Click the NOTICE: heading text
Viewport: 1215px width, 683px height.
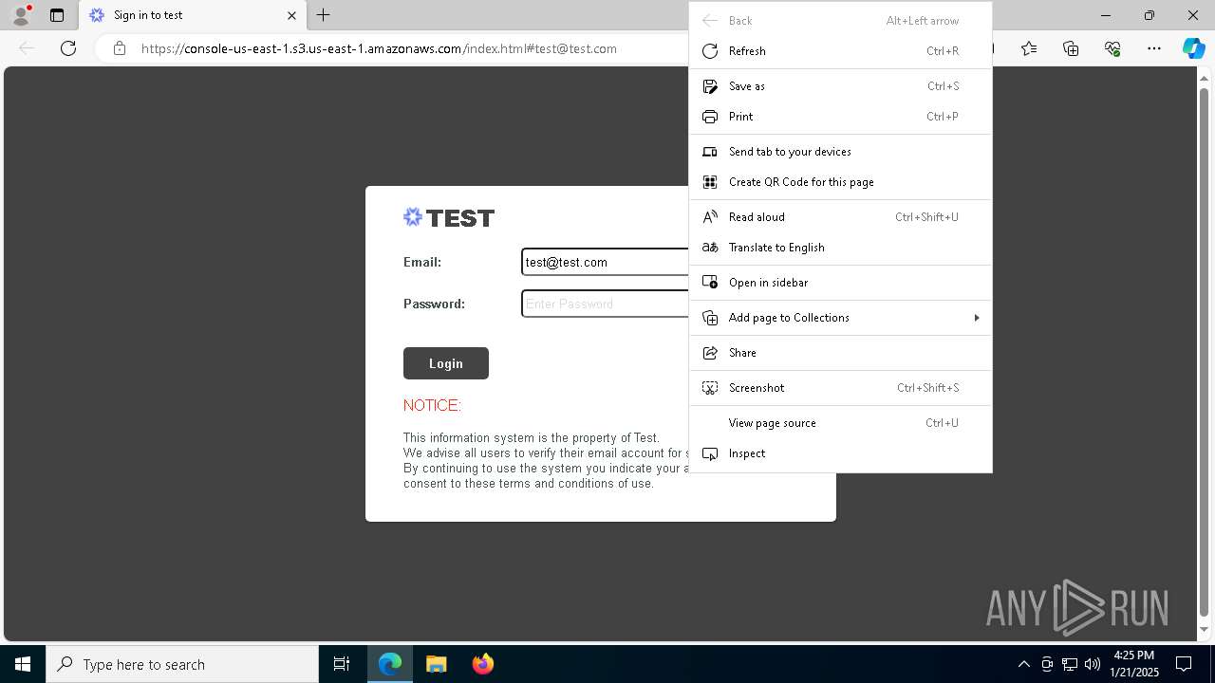tap(432, 405)
